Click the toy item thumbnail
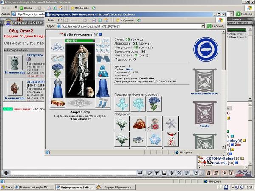 click(15, 88)
